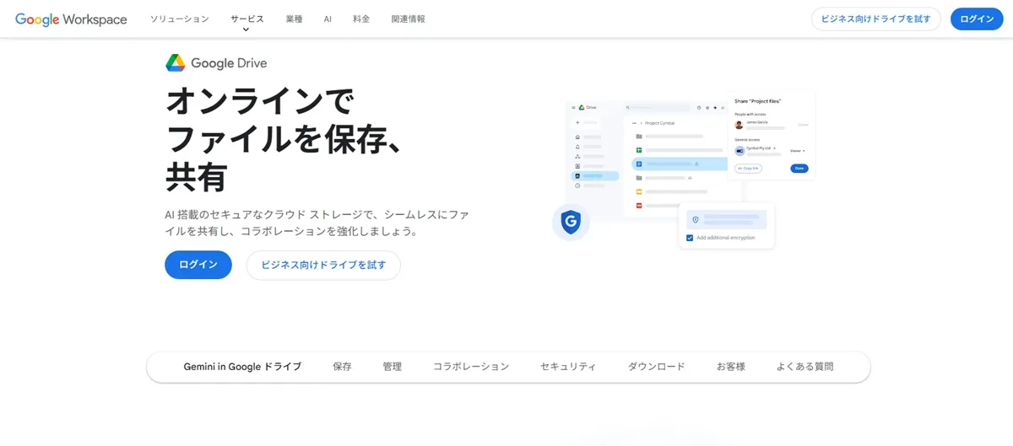Check the Add additional encryption box in illustration
The image size is (1013, 446).
(690, 238)
